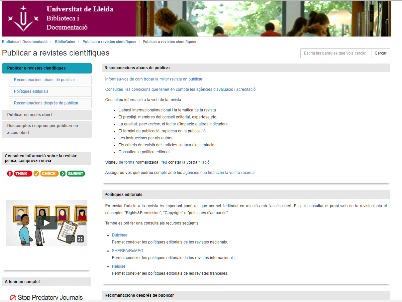Follow the Dulcinea link
Image resolution: width=402 pixels, height=302 pixels.
pyautogui.click(x=120, y=235)
